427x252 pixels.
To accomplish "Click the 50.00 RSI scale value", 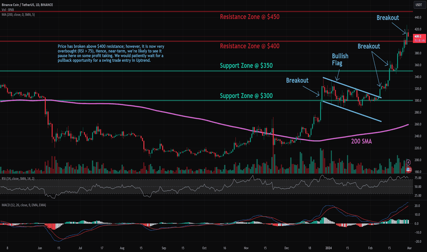I will pyautogui.click(x=418, y=187).
